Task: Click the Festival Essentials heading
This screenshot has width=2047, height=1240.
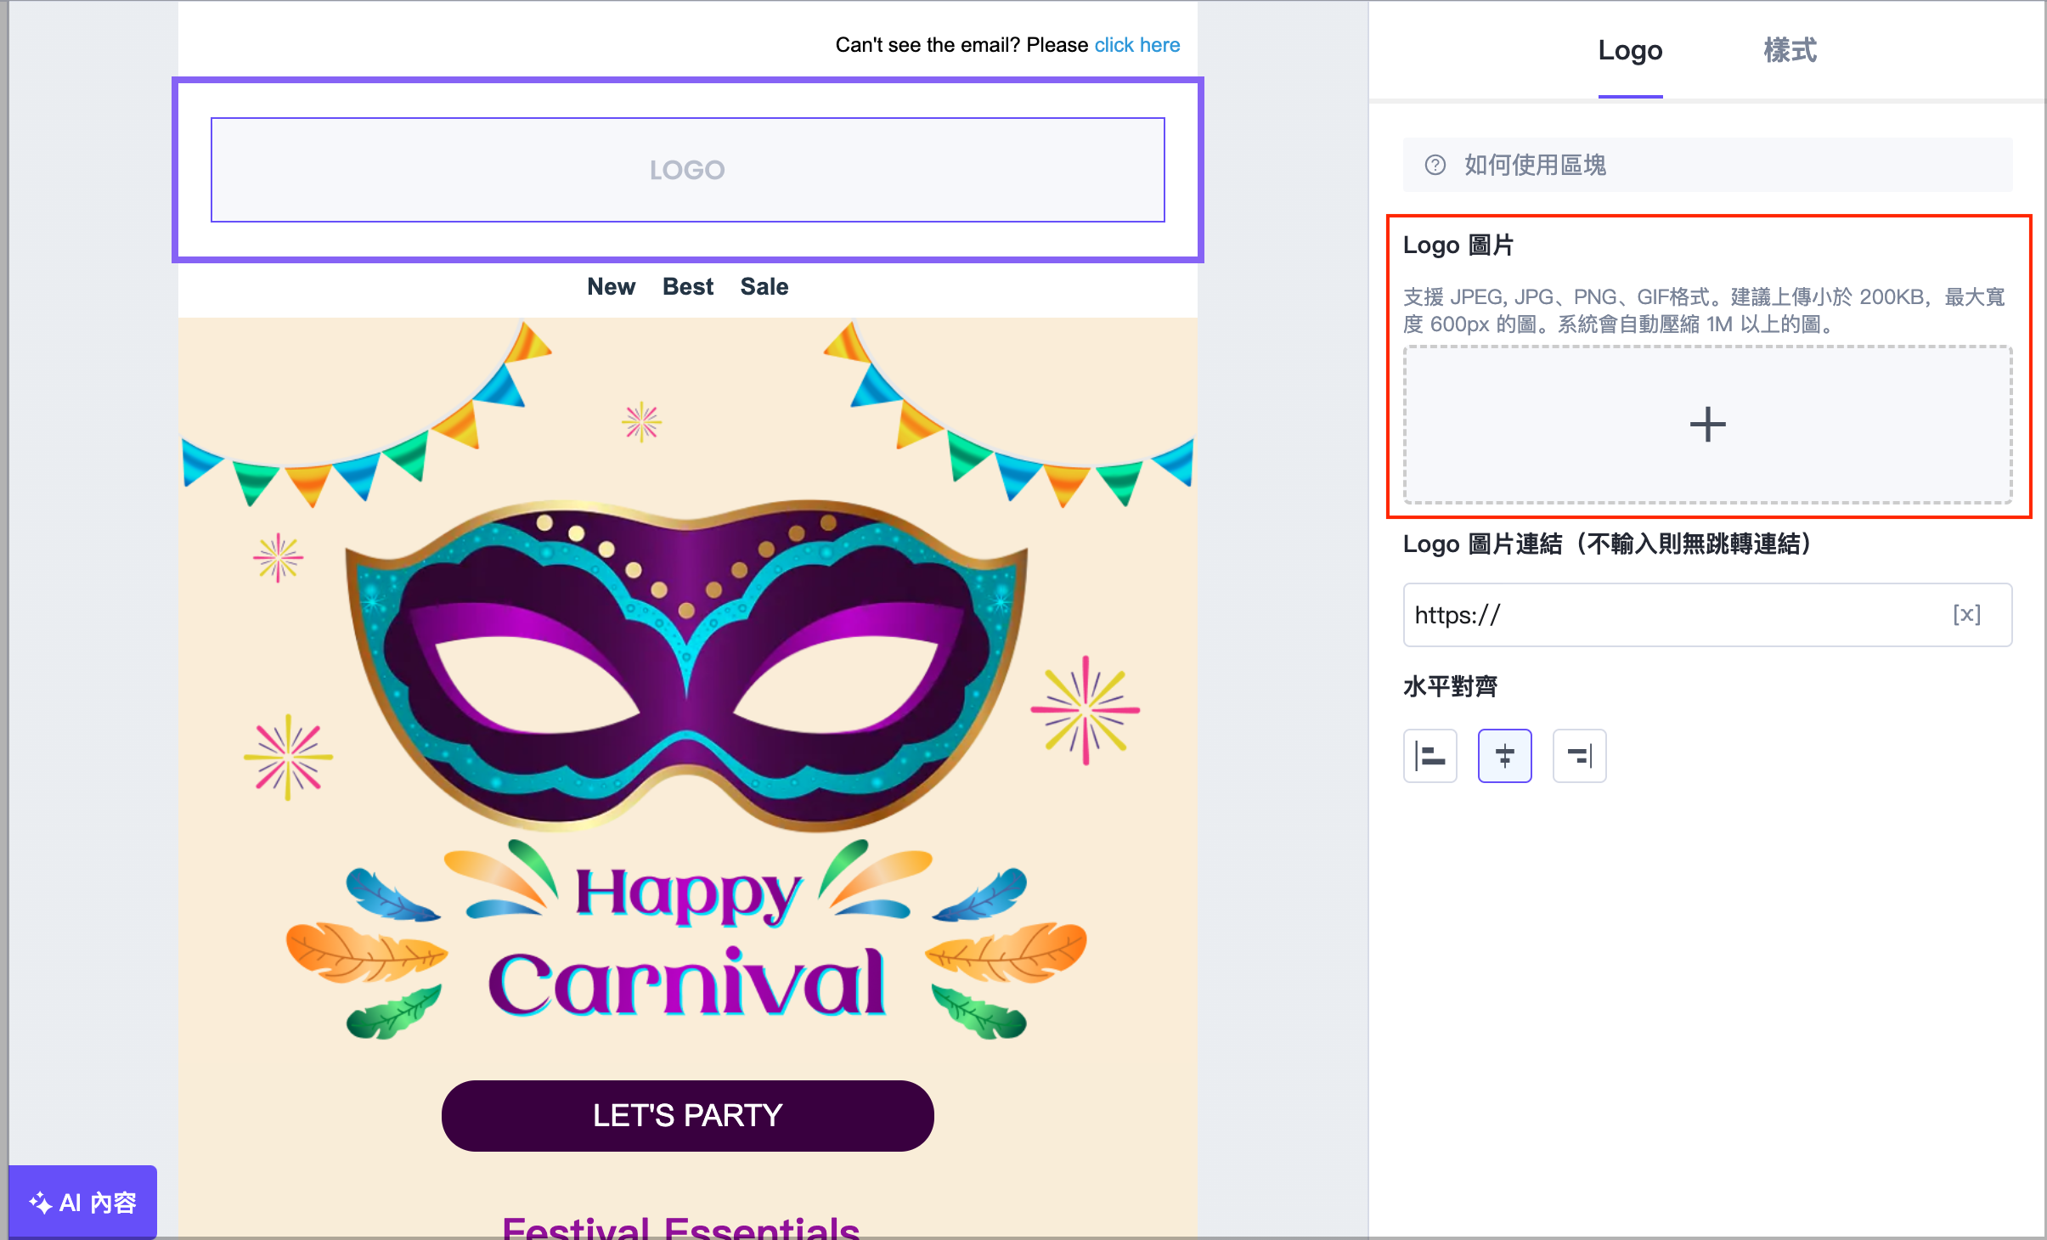Action: pos(680,1227)
